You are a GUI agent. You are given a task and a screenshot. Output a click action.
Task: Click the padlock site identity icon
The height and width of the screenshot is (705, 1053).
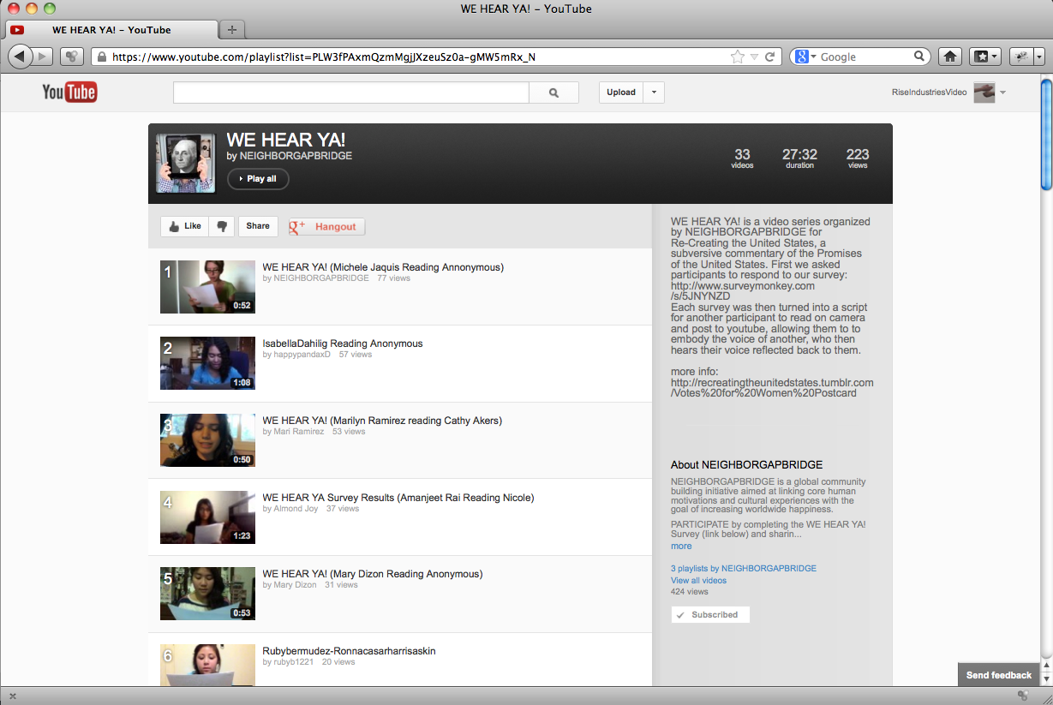click(x=101, y=57)
